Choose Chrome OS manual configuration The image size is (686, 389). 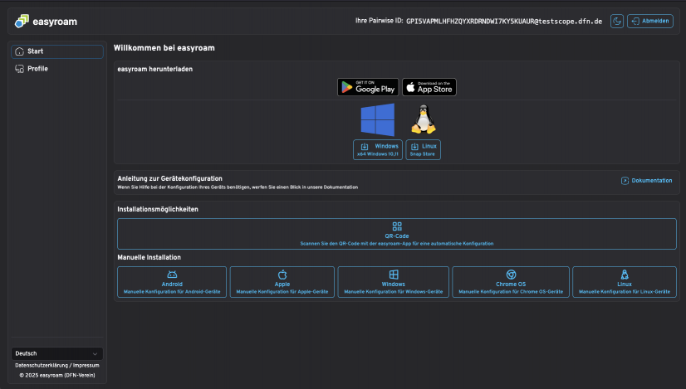(511, 282)
